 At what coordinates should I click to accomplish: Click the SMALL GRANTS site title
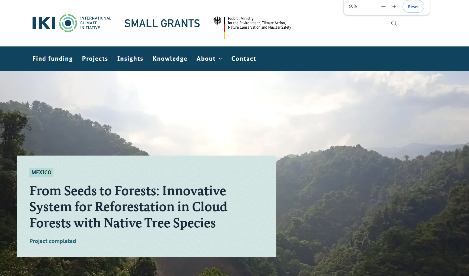[162, 23]
